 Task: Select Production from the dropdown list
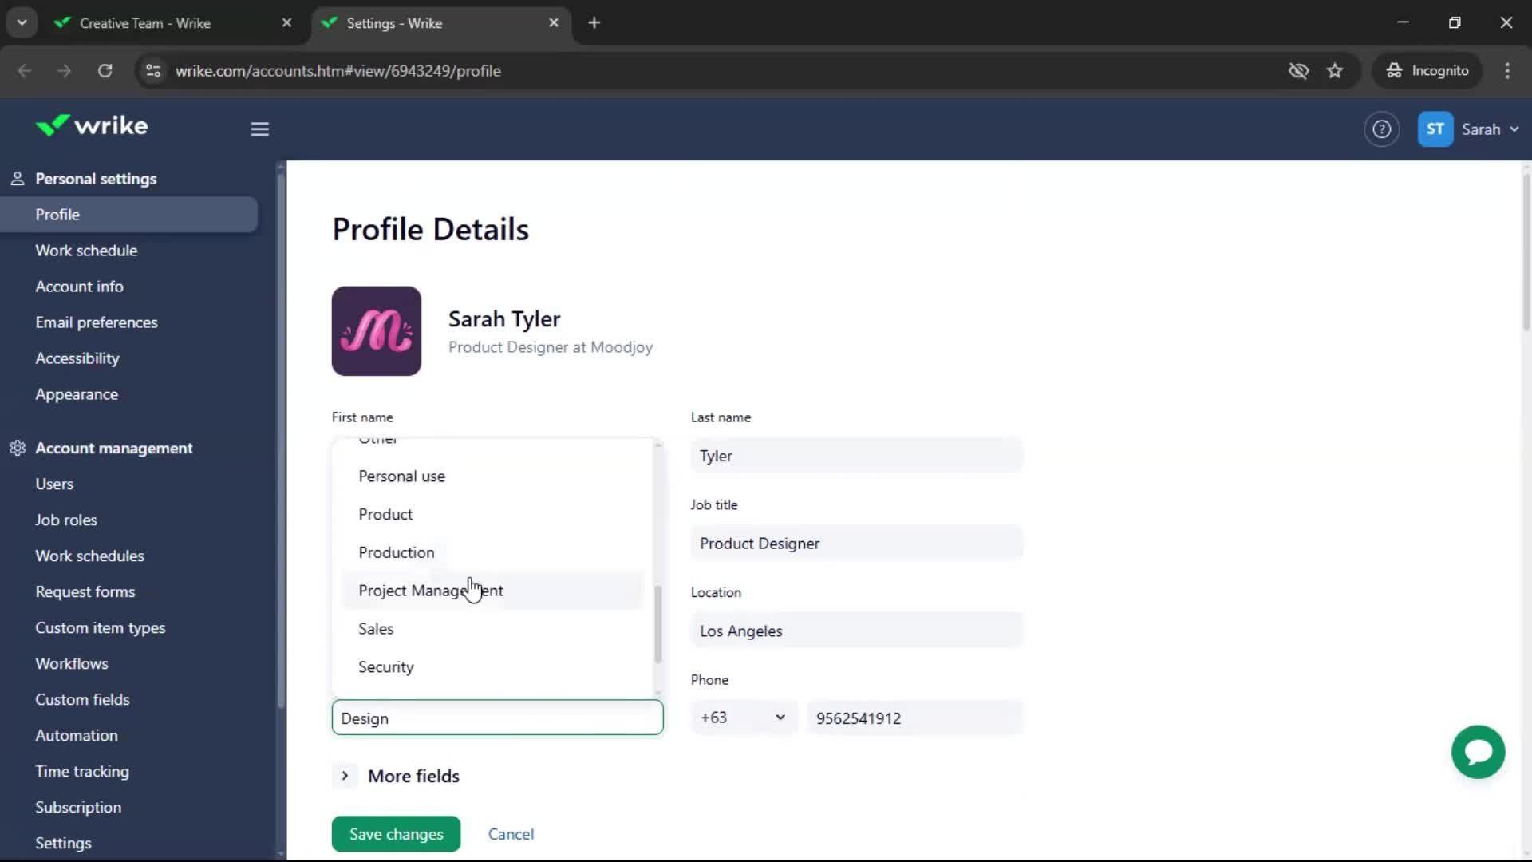492,552
